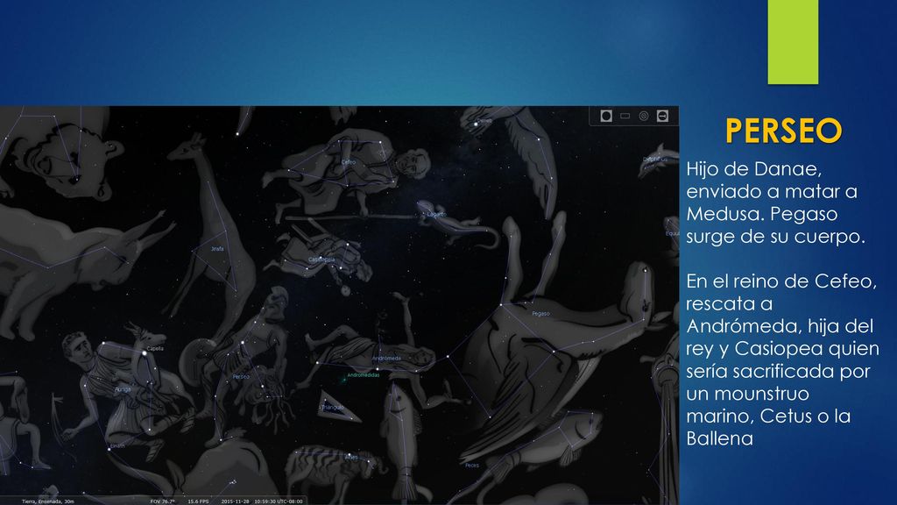The width and height of the screenshot is (897, 505).
Task: Click the Capella star label
Action: coord(155,348)
